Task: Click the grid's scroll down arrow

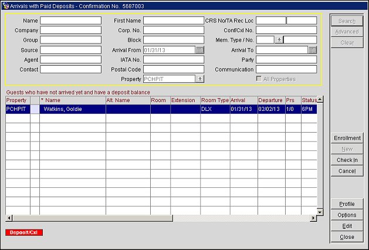Action: point(320,212)
